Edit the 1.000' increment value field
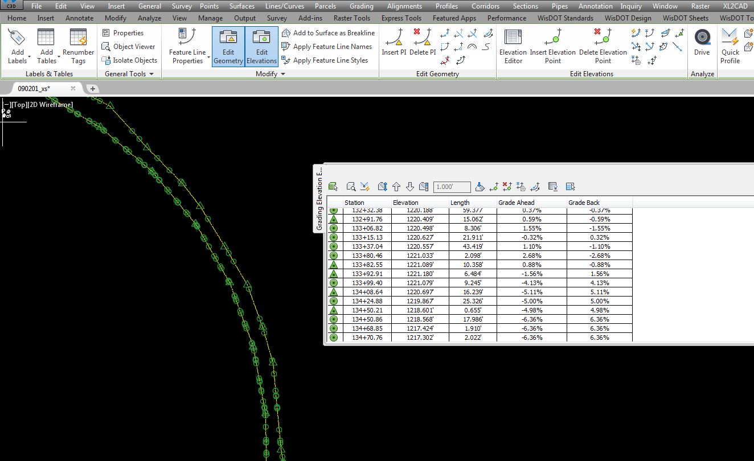Screen dimensions: 754x461 point(452,186)
